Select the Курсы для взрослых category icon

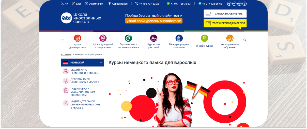(78, 38)
